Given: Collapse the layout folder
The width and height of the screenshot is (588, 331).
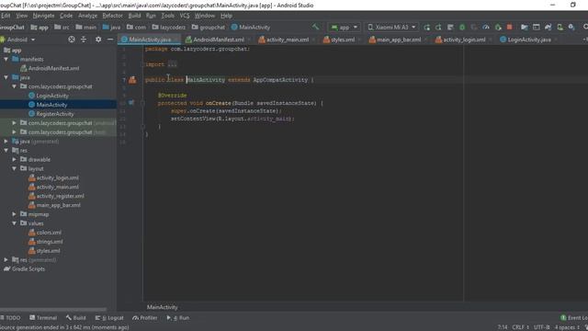Looking at the screenshot, I should pyautogui.click(x=15, y=168).
